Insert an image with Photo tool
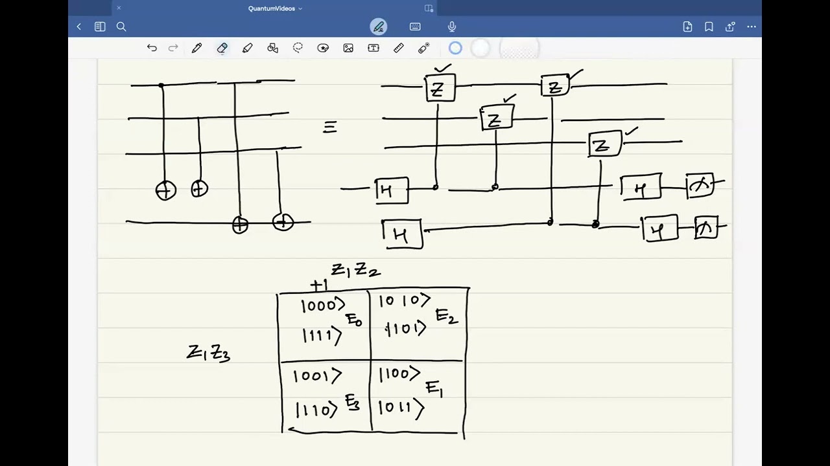Viewport: 830px width, 466px height. [x=348, y=48]
